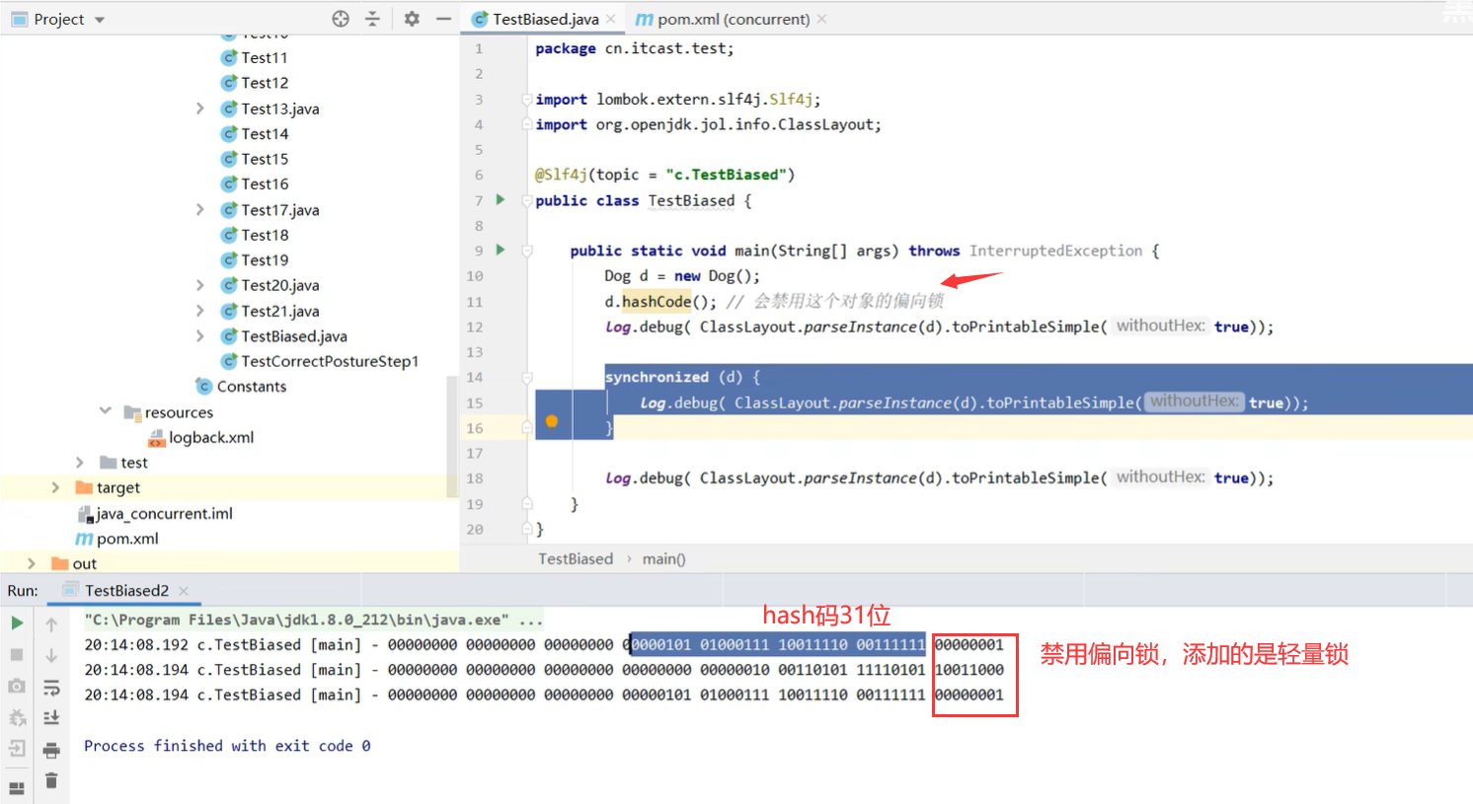This screenshot has height=804, width=1473.
Task: Select the Run tool window label
Action: pyautogui.click(x=23, y=590)
